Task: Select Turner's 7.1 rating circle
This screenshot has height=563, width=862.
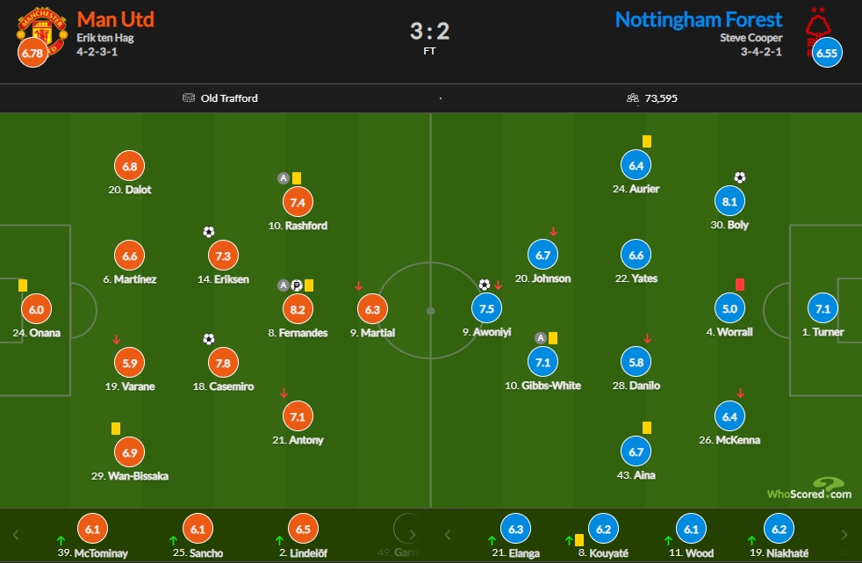Action: pos(823,309)
